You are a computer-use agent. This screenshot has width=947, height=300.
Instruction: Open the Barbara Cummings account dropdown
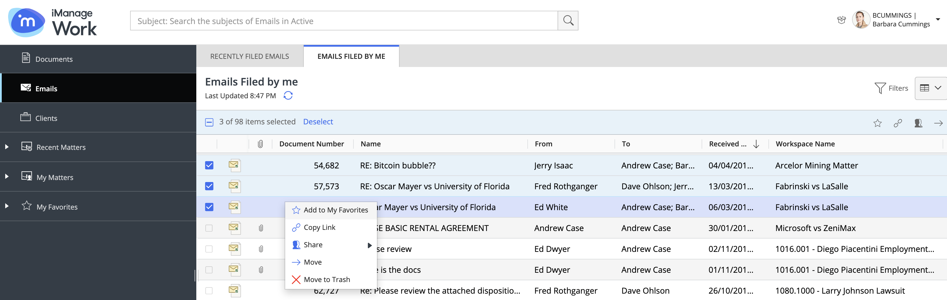click(938, 20)
